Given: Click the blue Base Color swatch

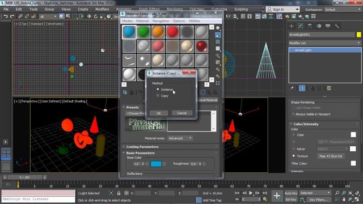Looking at the screenshot, I should pyautogui.click(x=156, y=164).
